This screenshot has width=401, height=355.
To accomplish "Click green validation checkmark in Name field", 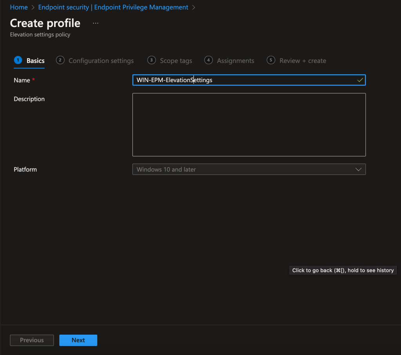I will click(360, 80).
